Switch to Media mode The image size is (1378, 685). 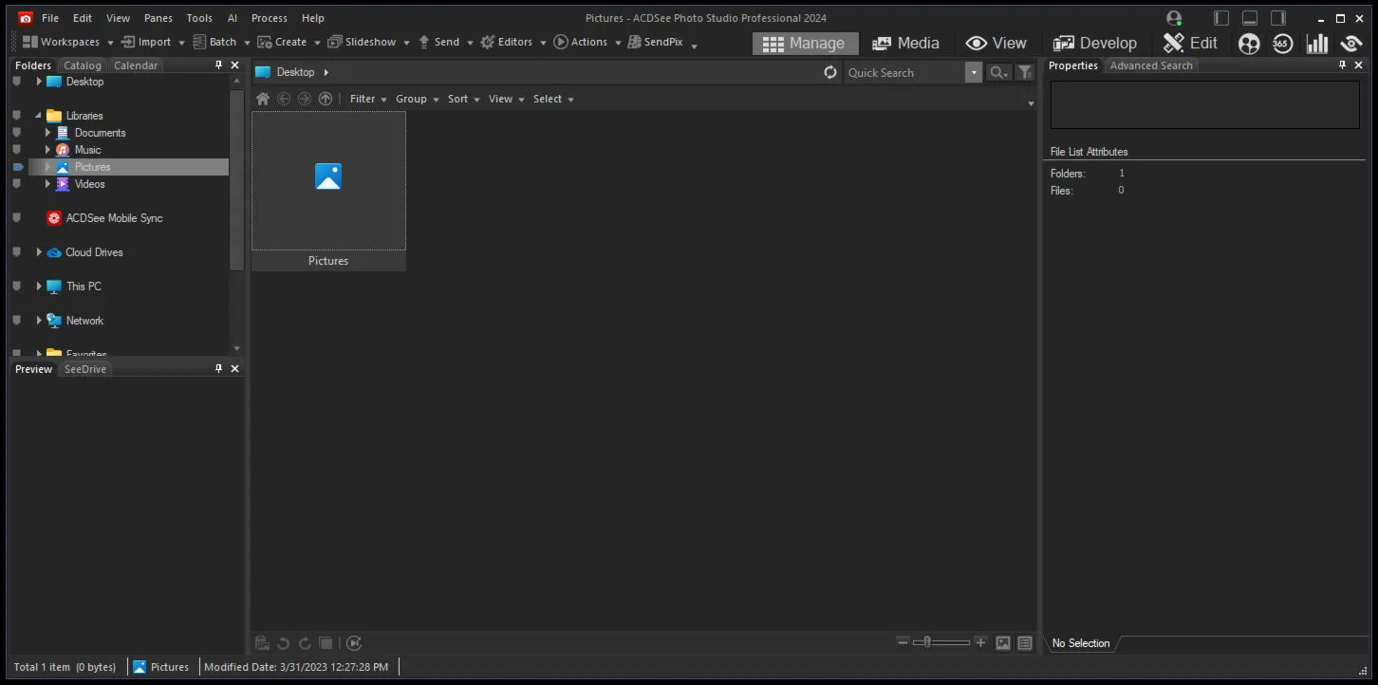[x=905, y=44]
